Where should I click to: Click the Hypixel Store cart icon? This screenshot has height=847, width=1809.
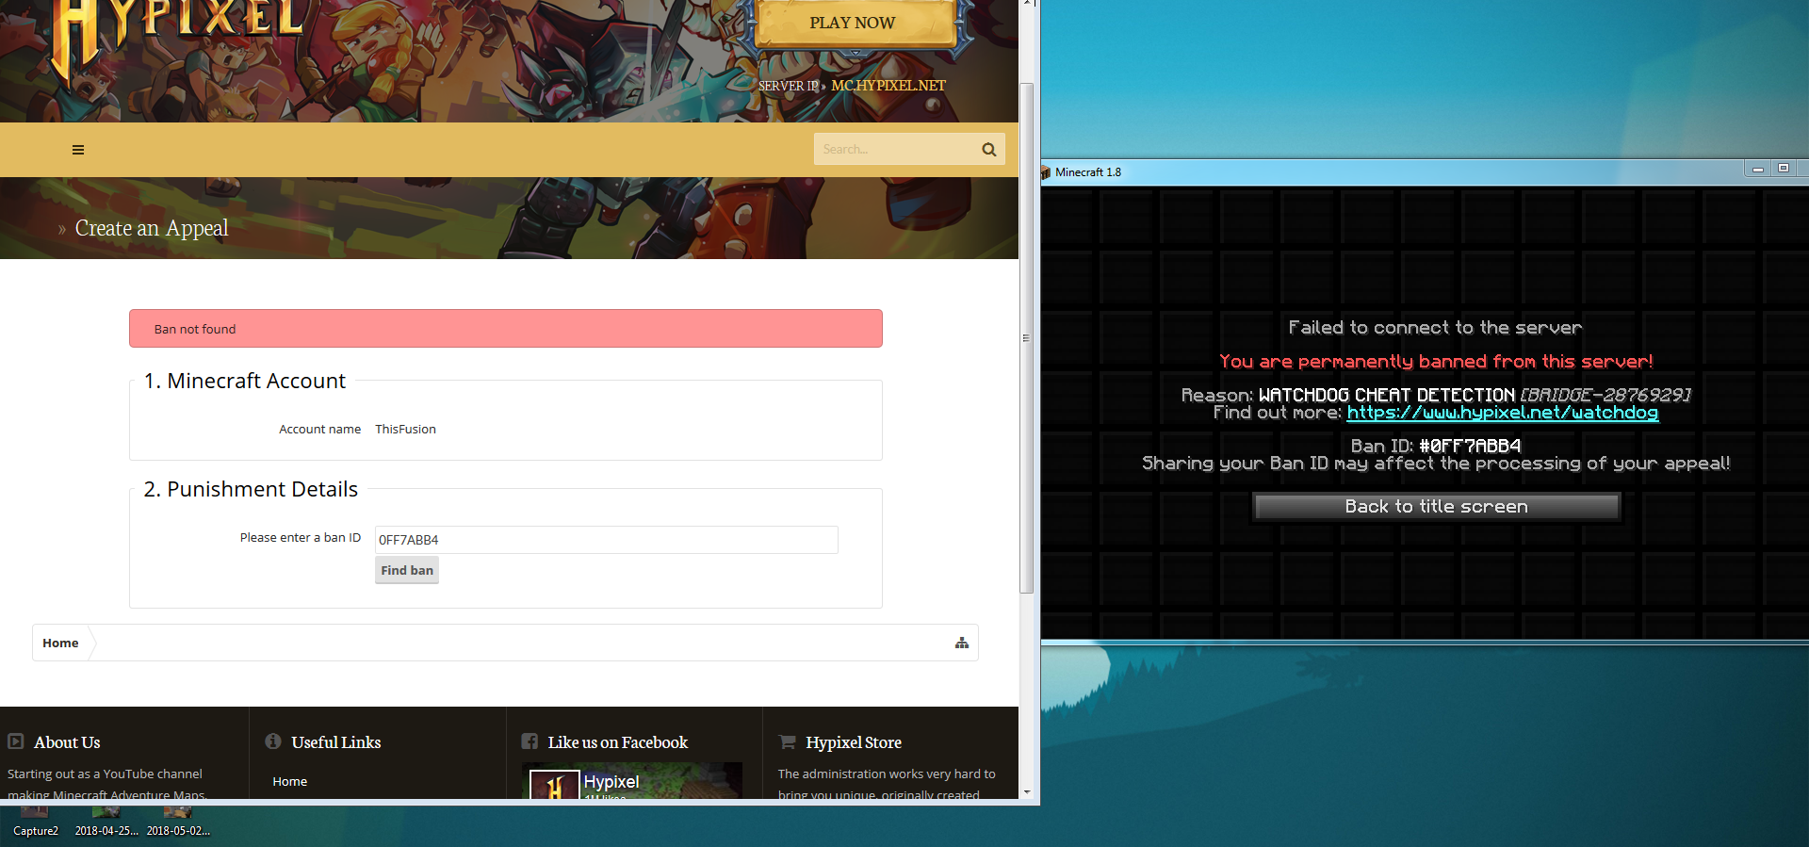point(787,741)
